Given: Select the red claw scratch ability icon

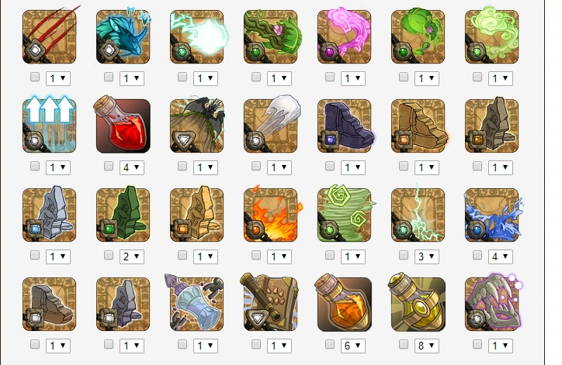Looking at the screenshot, I should coord(50,36).
